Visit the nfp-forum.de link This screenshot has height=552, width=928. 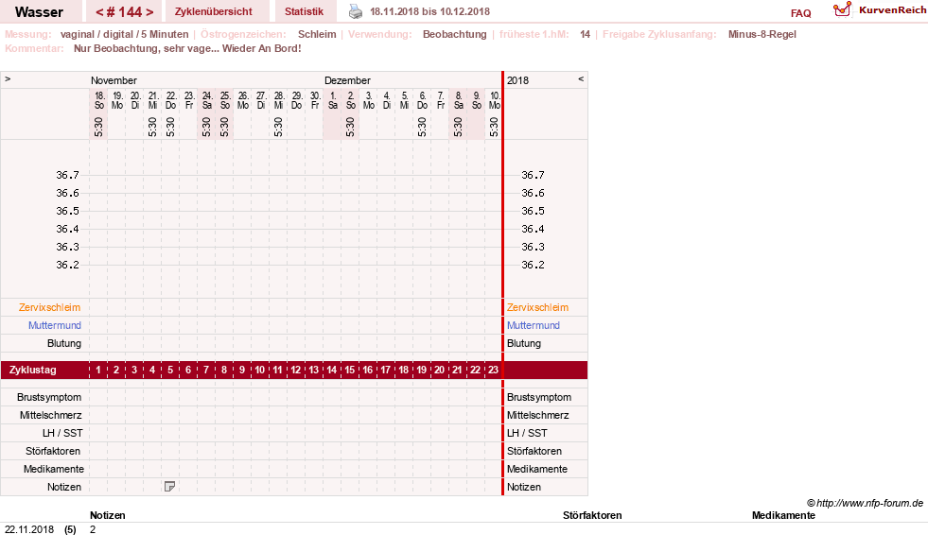click(x=869, y=503)
